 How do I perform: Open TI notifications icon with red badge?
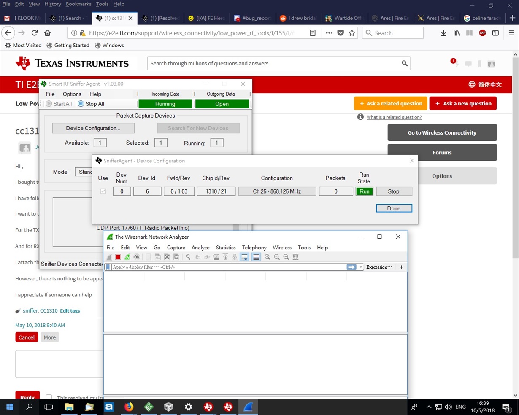tap(454, 63)
